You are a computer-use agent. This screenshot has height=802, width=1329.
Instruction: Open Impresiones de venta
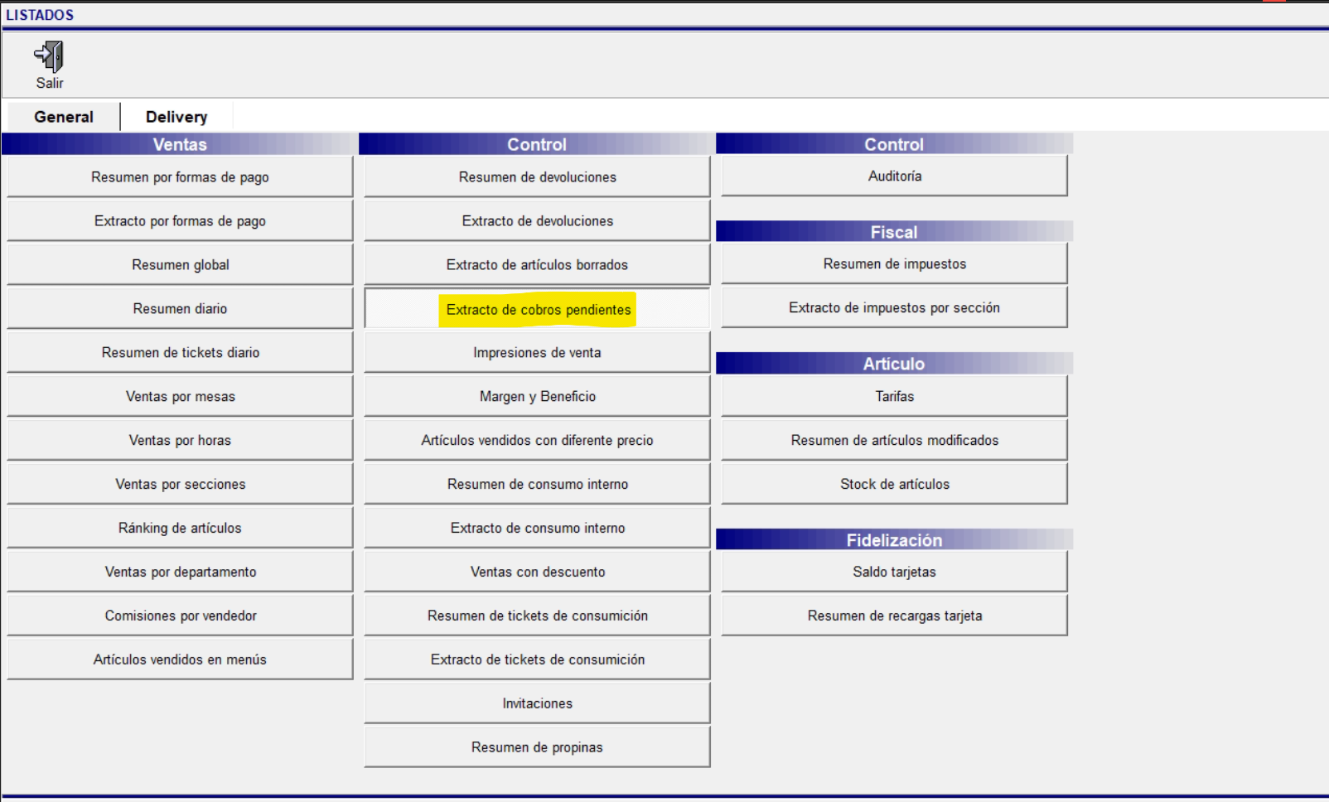[537, 352]
